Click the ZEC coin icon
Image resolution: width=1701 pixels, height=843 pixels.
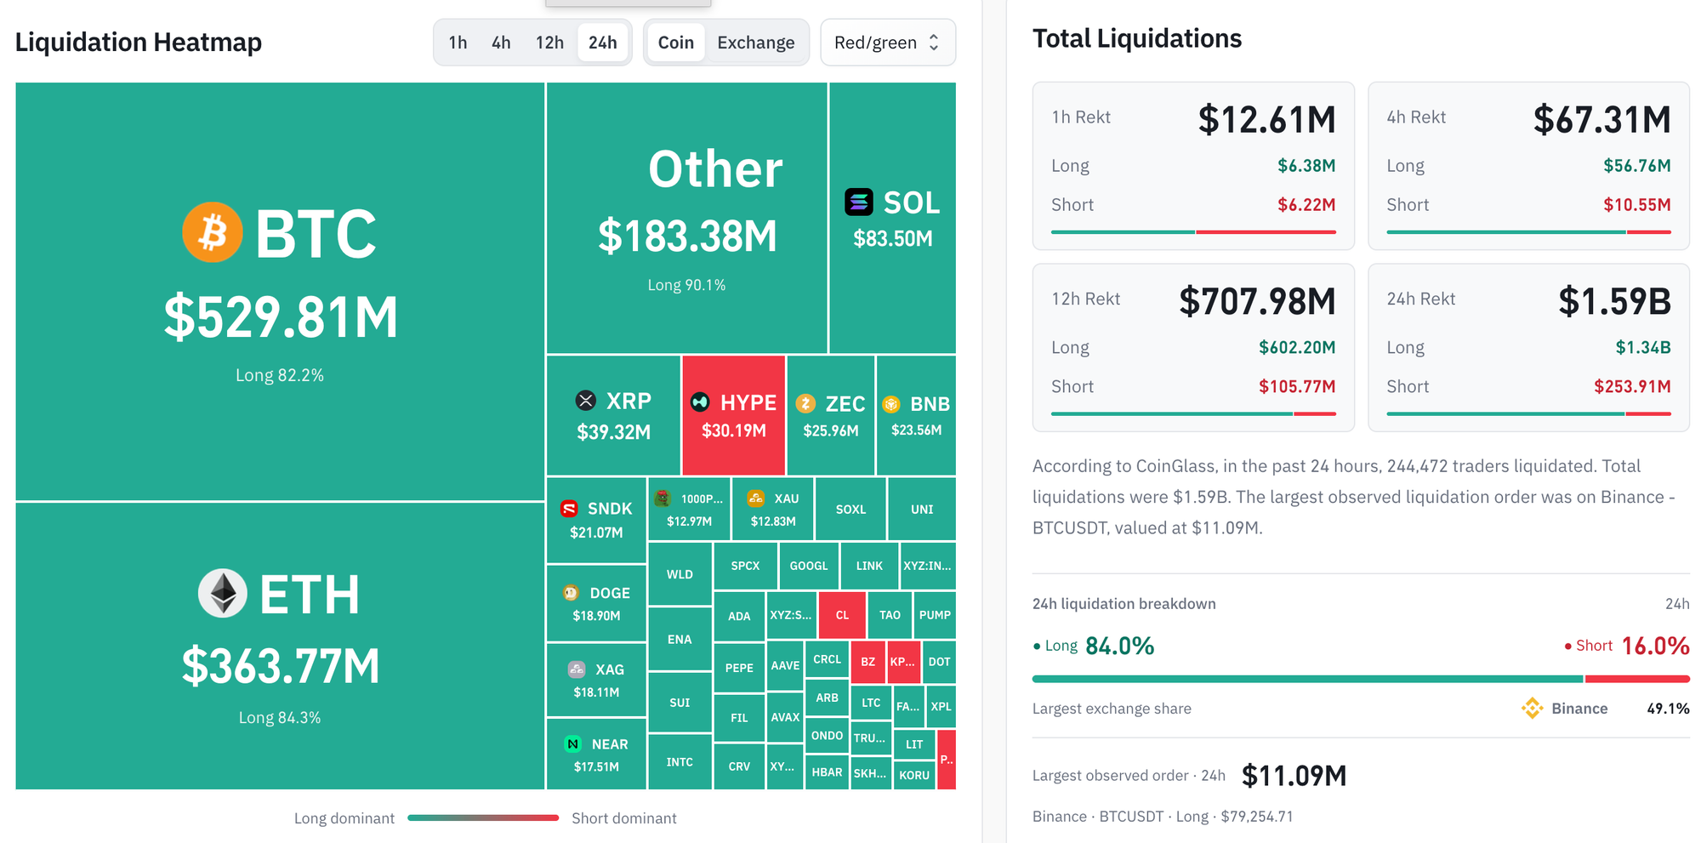click(x=805, y=403)
